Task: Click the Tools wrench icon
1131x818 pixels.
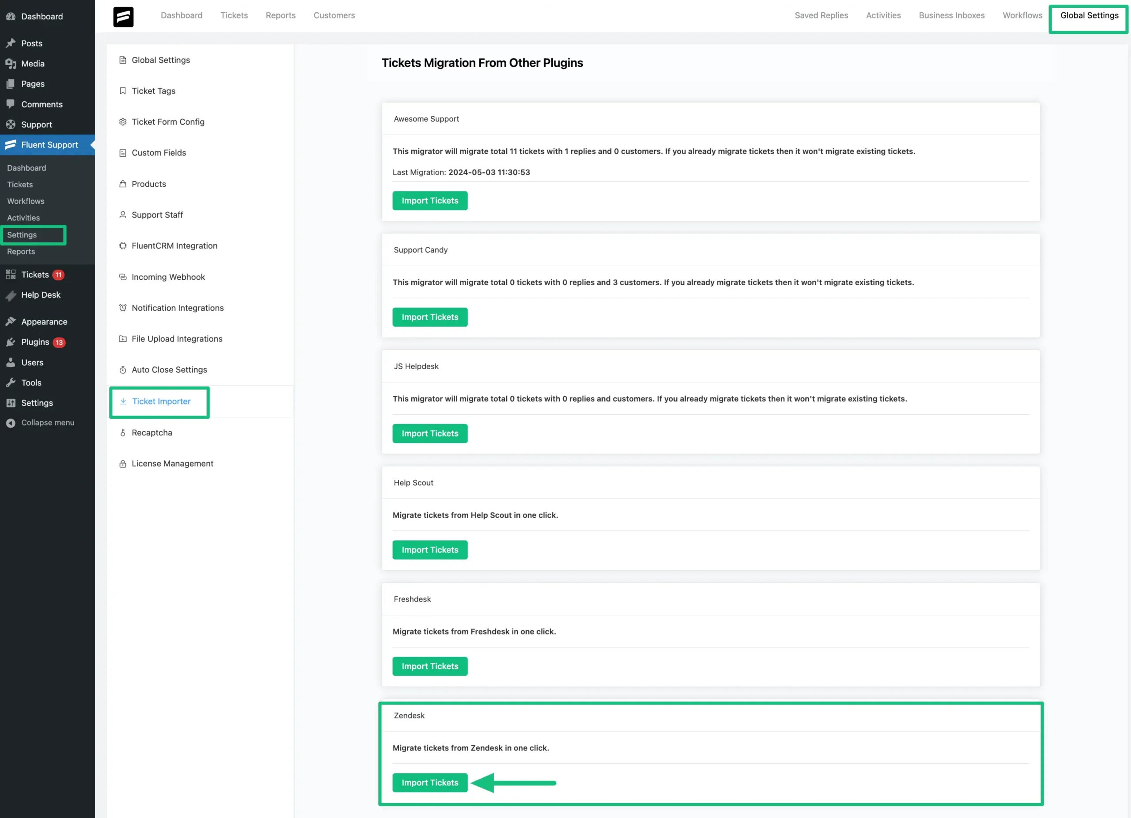Action: [x=11, y=383]
